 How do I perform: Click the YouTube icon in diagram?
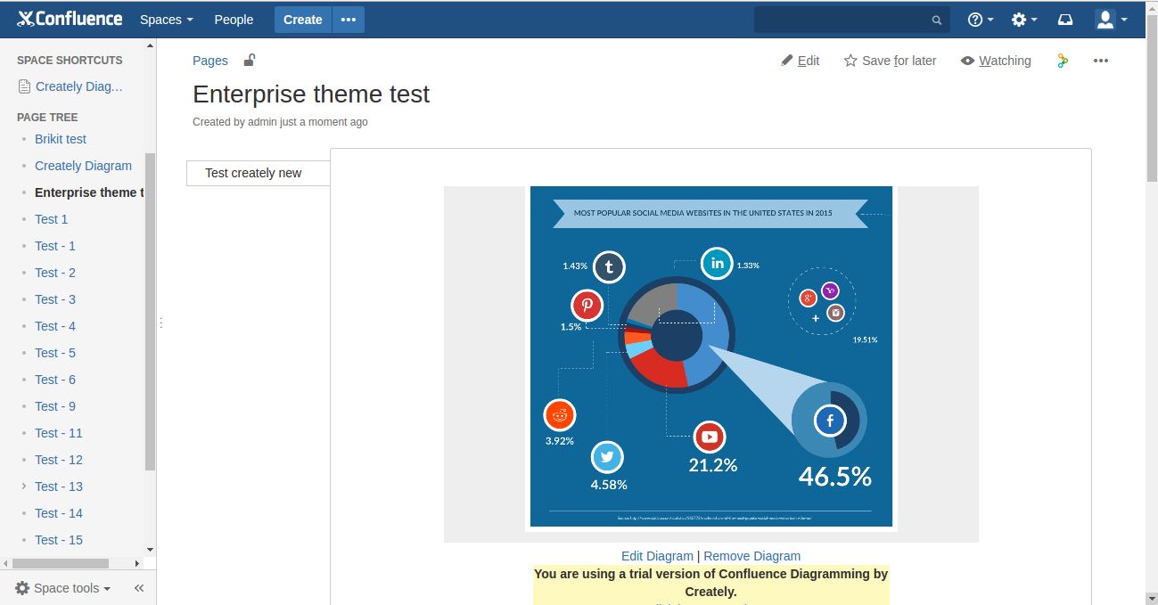click(710, 437)
